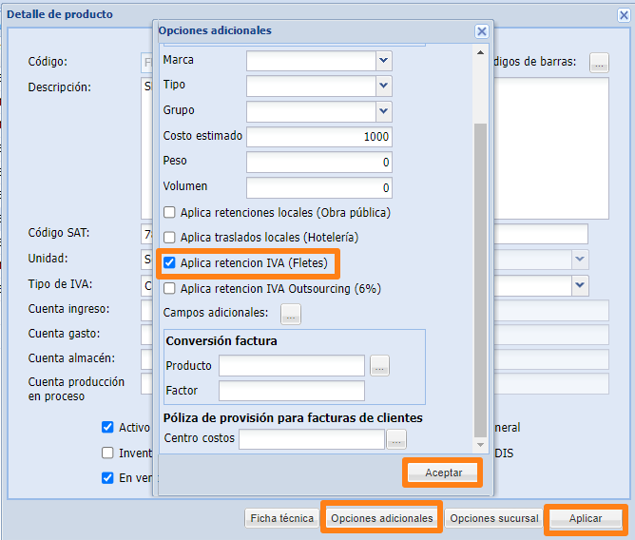
Task: Open the Tipo de IVA dropdown arrow
Action: [x=579, y=284]
